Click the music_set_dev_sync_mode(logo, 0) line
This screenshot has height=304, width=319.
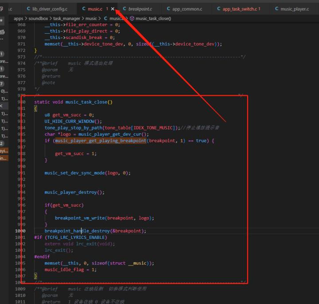[87, 173]
